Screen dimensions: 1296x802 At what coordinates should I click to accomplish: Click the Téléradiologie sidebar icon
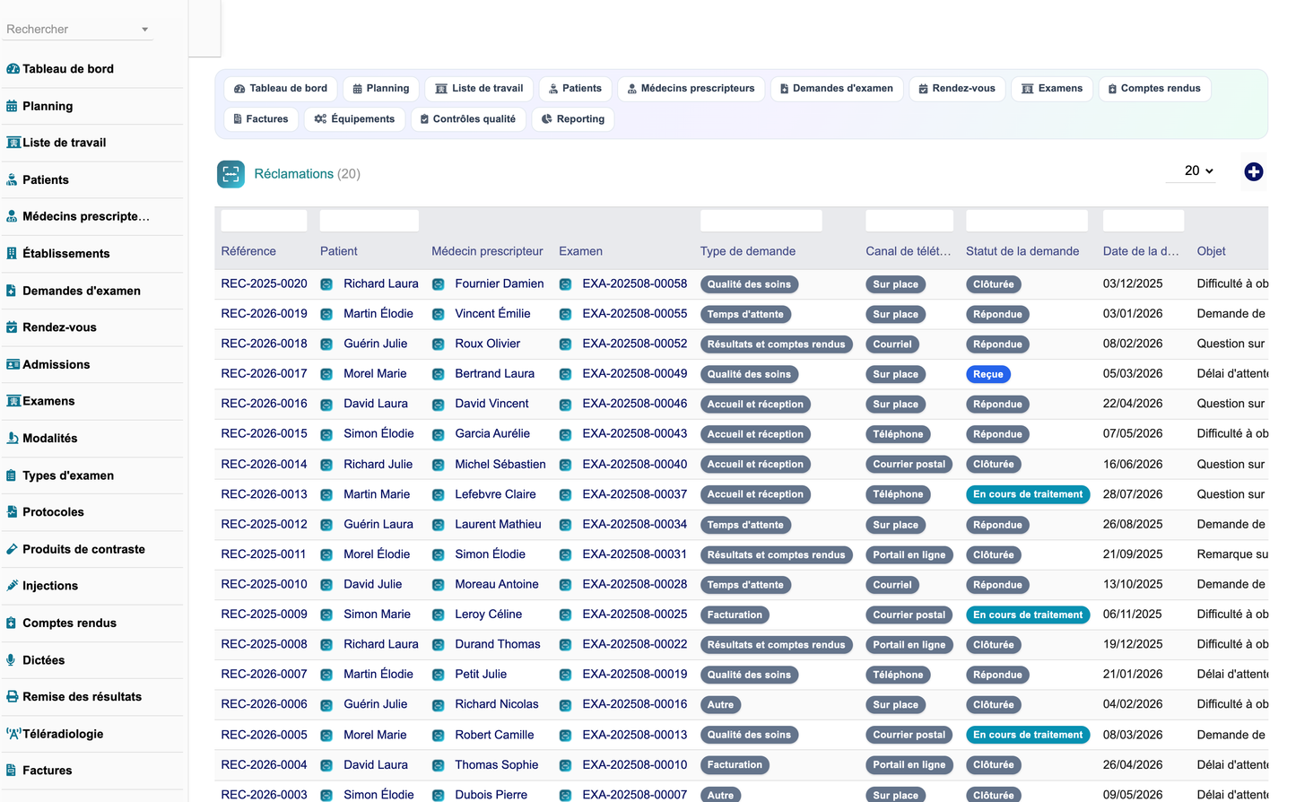point(13,734)
